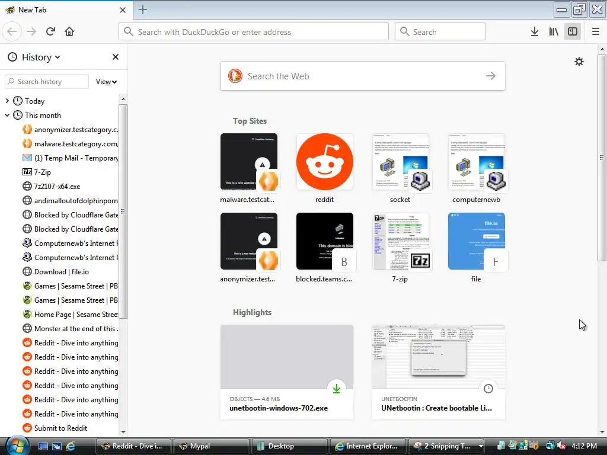Reload the current page
Screen dimensions: 607x455
pyautogui.click(x=50, y=32)
